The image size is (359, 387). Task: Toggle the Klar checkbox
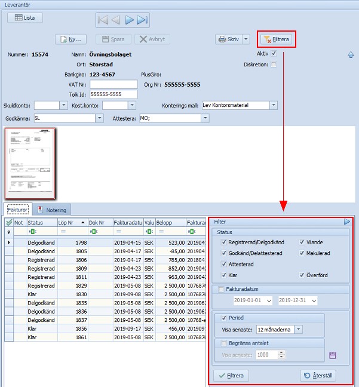[x=223, y=275]
